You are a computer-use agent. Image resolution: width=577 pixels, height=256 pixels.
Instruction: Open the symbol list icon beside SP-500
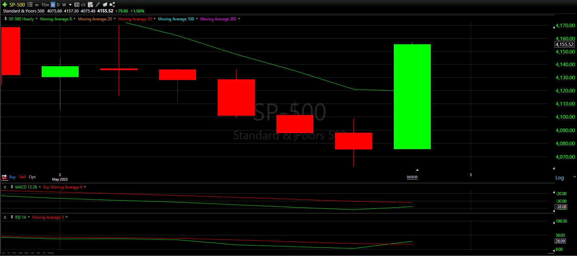click(30, 5)
